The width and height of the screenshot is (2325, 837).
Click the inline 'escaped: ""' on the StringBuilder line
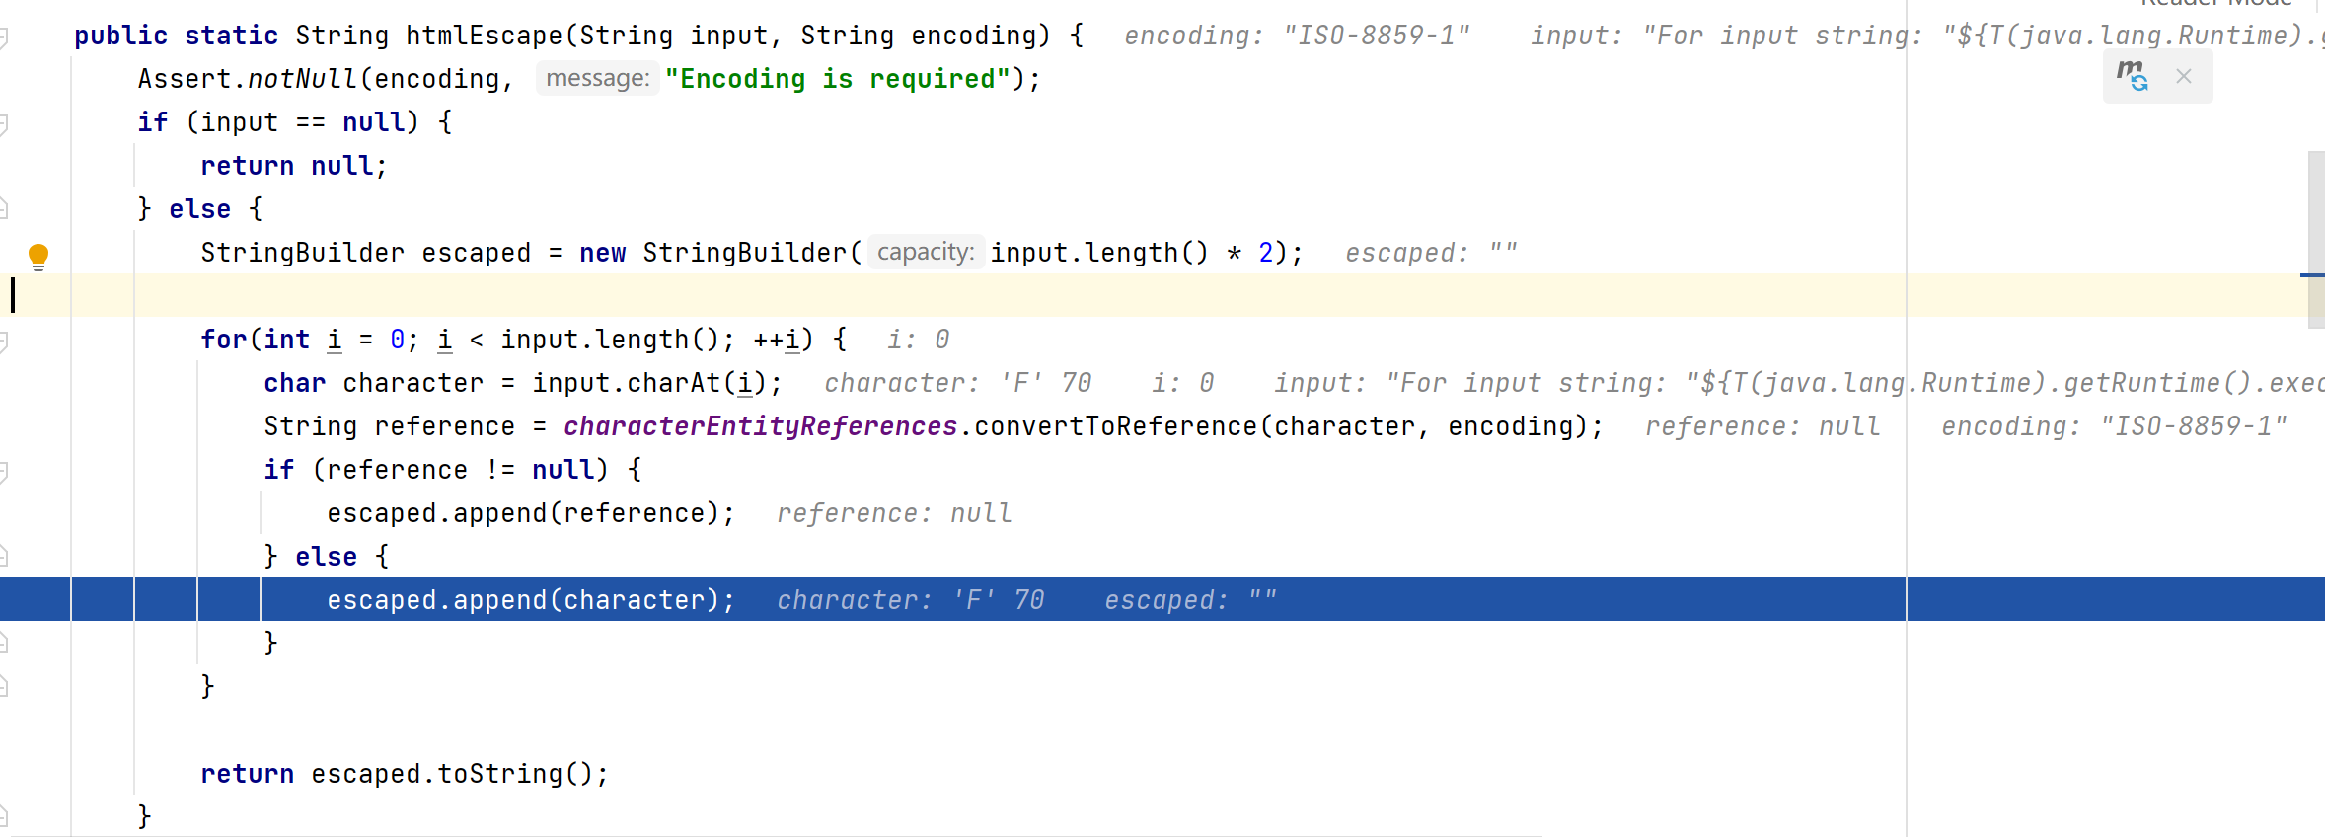coord(1431,253)
